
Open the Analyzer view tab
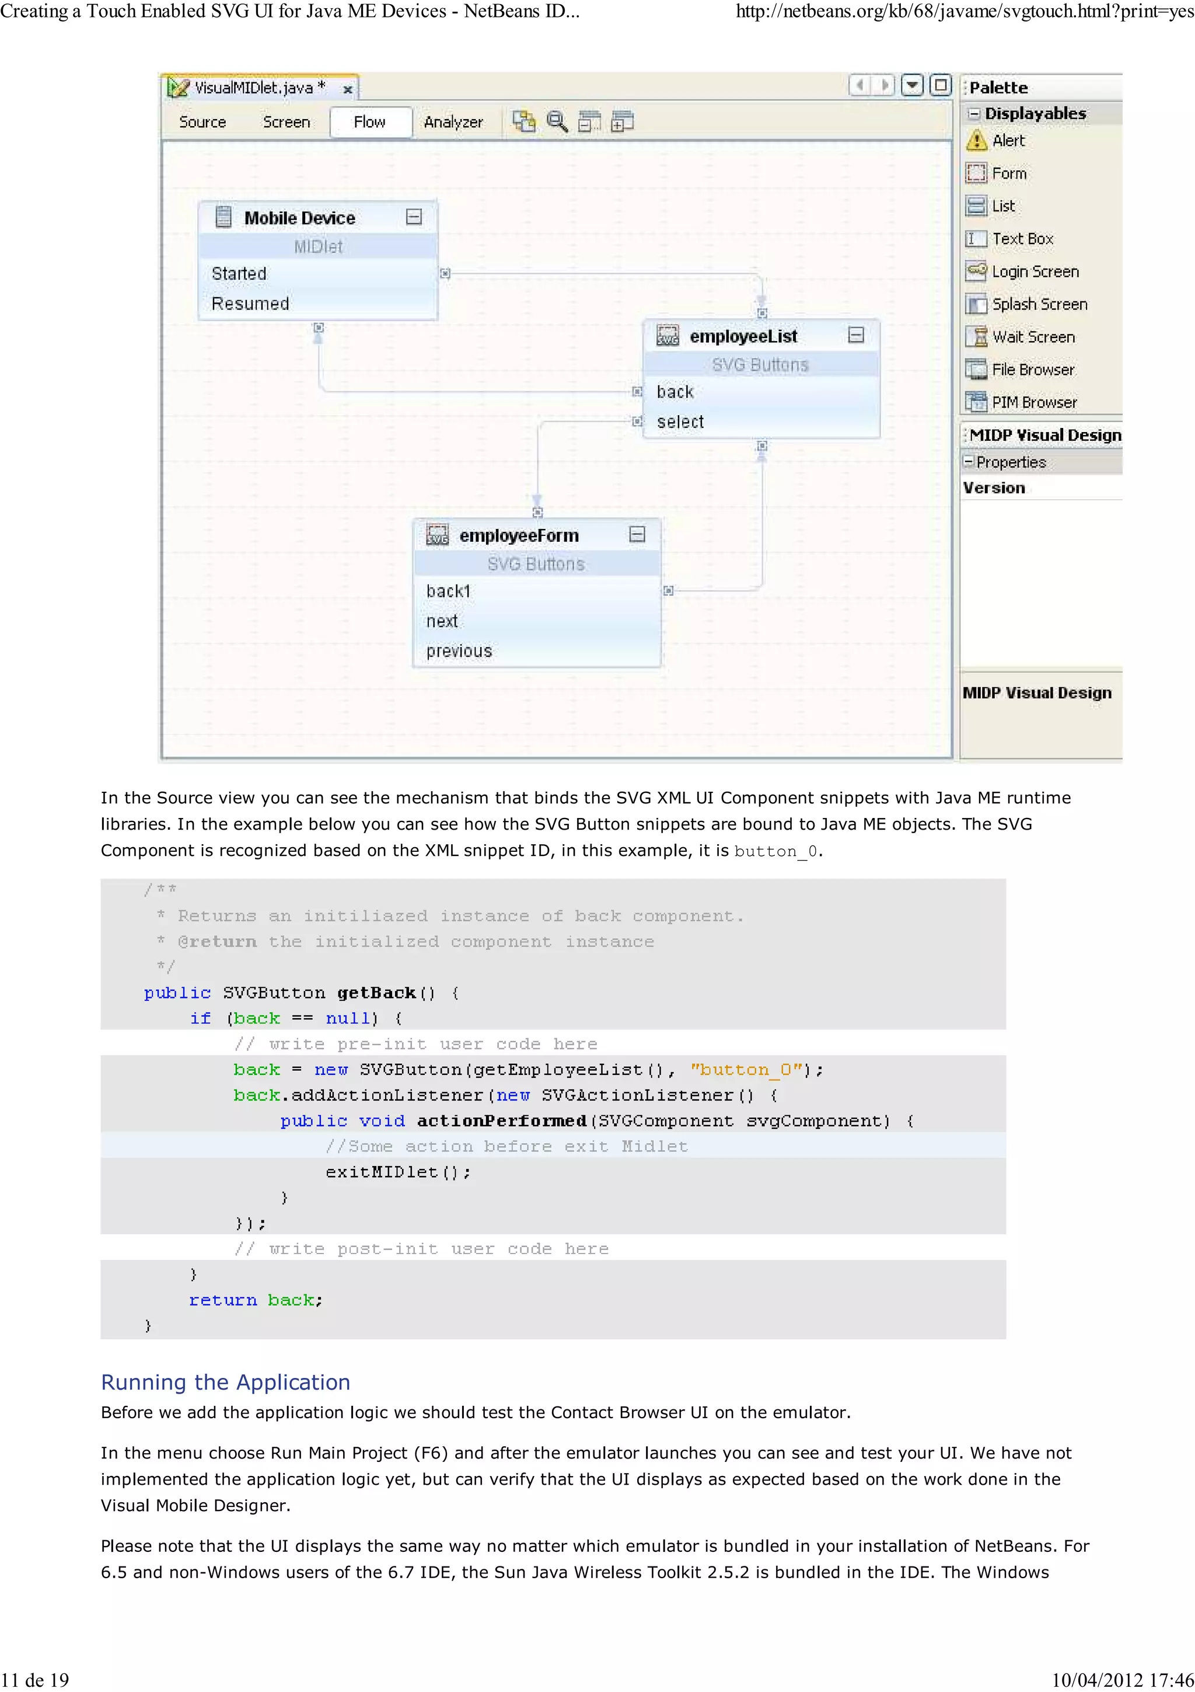(x=453, y=121)
